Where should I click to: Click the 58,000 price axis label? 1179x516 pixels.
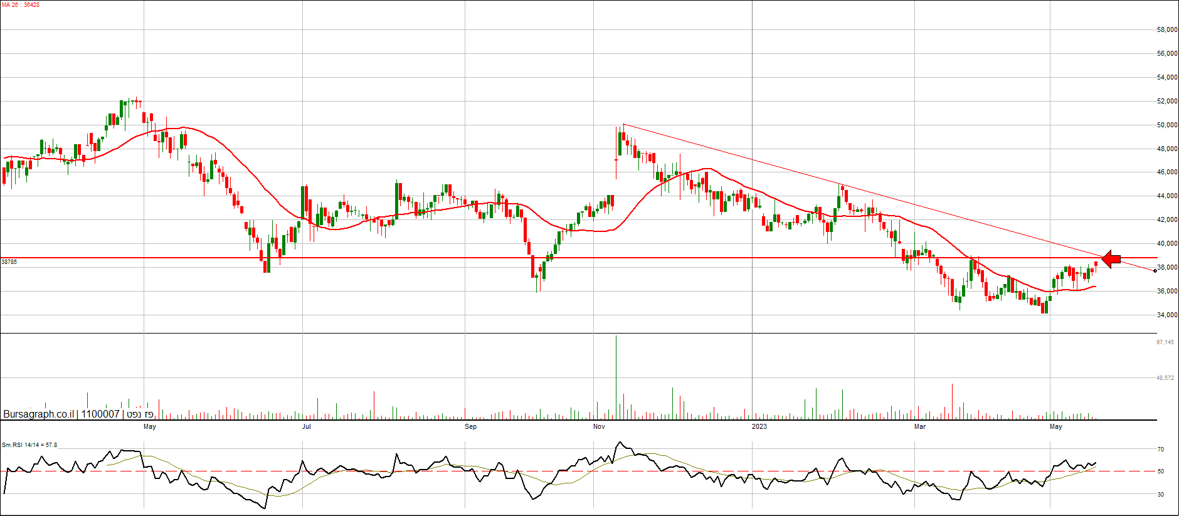pos(1166,30)
